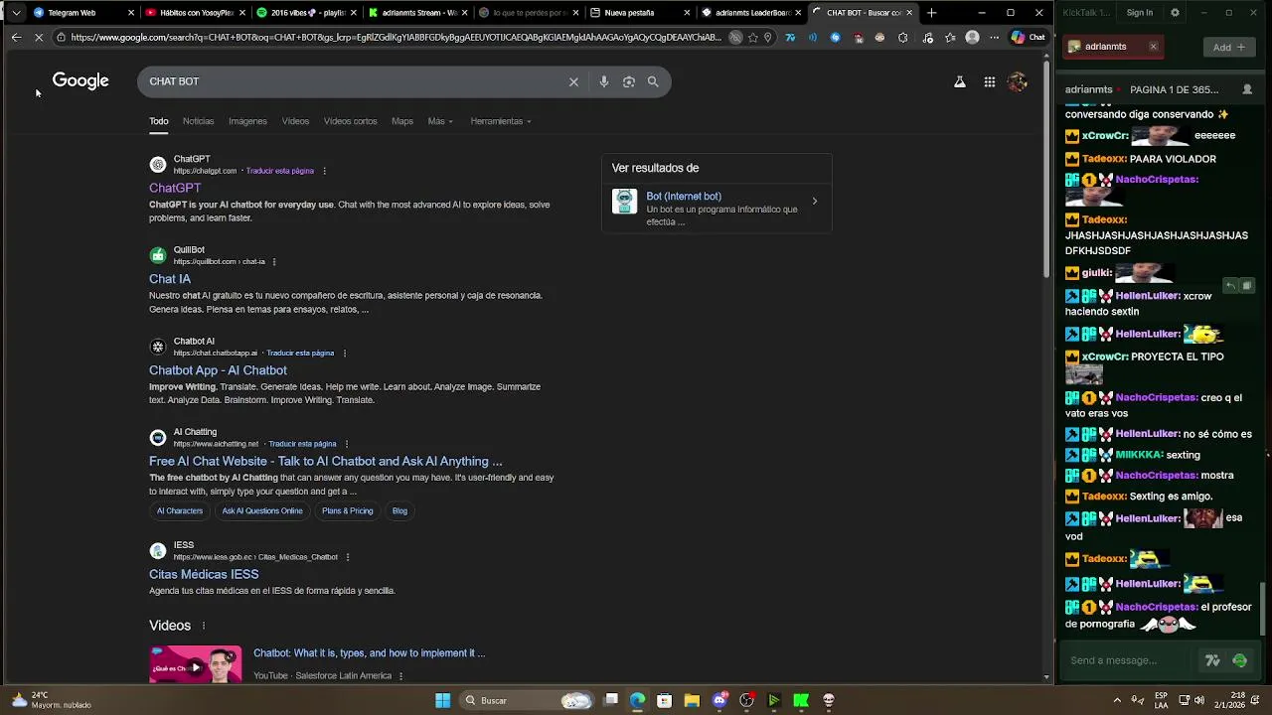Clear the Google search box text
Viewport: 1272px width, 715px height.
573,81
